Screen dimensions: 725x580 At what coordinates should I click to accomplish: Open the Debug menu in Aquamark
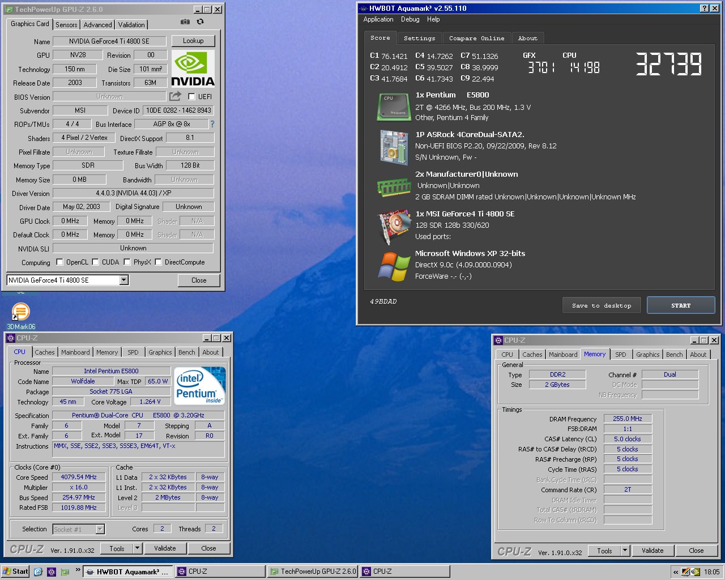tap(410, 19)
